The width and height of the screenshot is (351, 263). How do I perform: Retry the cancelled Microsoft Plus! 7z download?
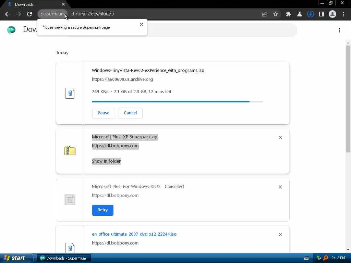(103, 210)
